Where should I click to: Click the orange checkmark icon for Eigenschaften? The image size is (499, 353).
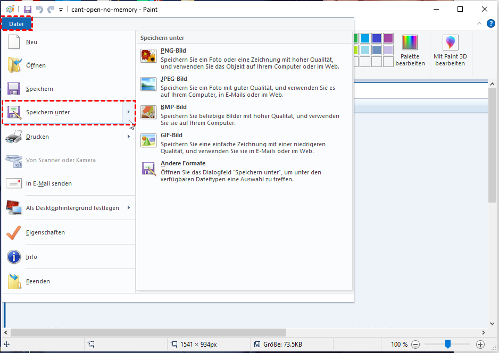click(14, 232)
